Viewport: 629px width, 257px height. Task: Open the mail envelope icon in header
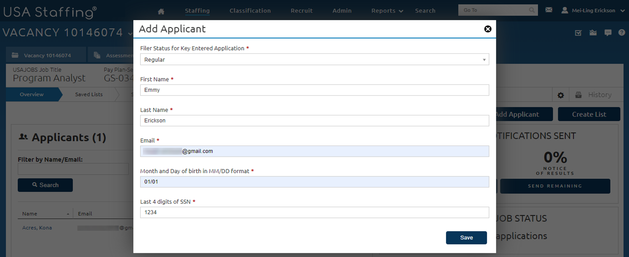[x=548, y=10]
